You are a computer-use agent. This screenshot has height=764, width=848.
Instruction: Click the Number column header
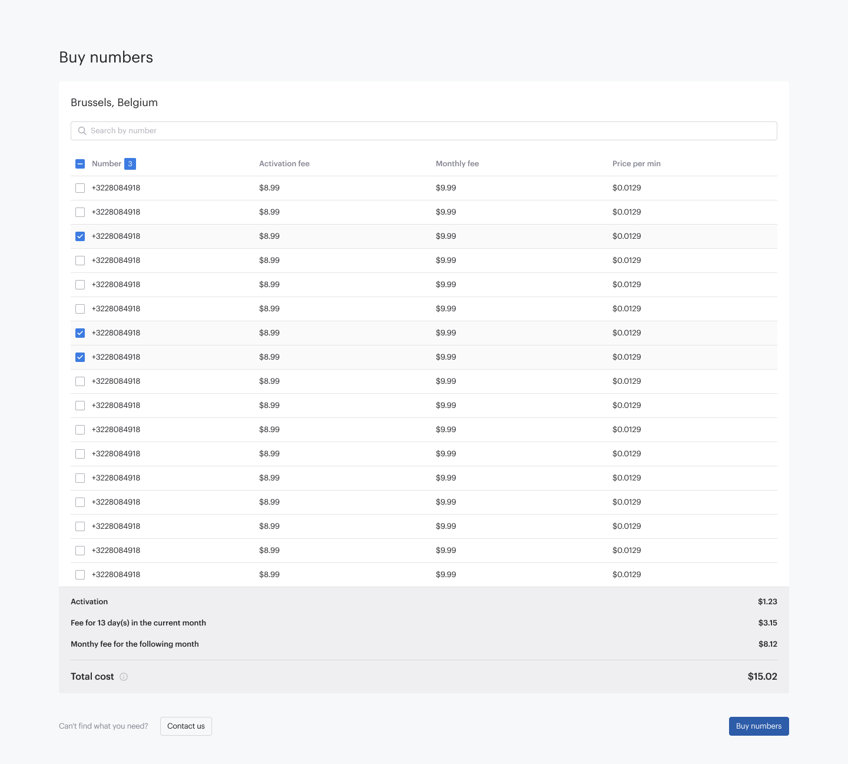click(x=107, y=164)
